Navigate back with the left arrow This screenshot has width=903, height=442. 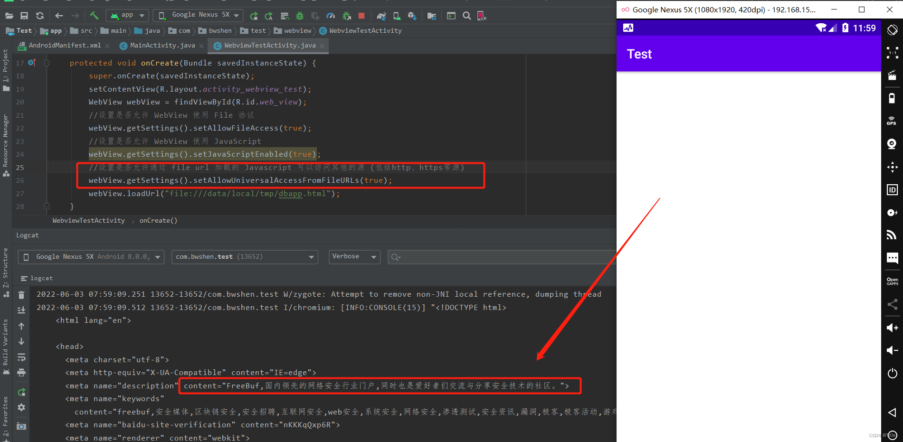(59, 16)
